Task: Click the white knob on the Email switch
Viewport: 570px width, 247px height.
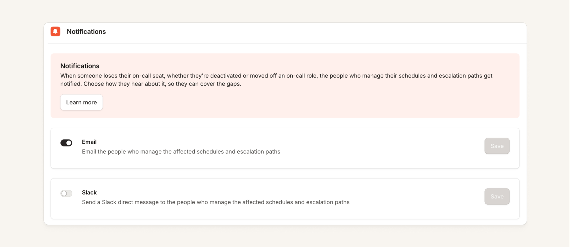Action: coord(69,143)
